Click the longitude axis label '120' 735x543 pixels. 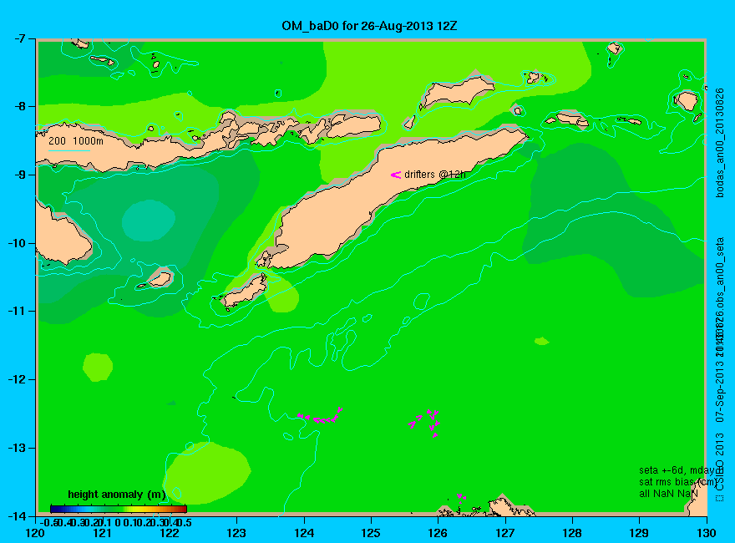[x=35, y=533]
